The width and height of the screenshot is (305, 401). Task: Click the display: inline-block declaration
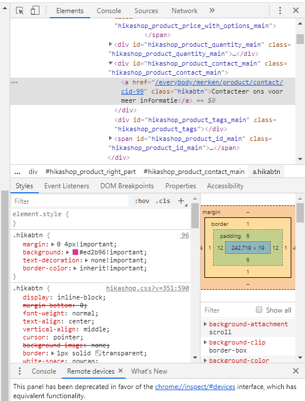click(64, 297)
